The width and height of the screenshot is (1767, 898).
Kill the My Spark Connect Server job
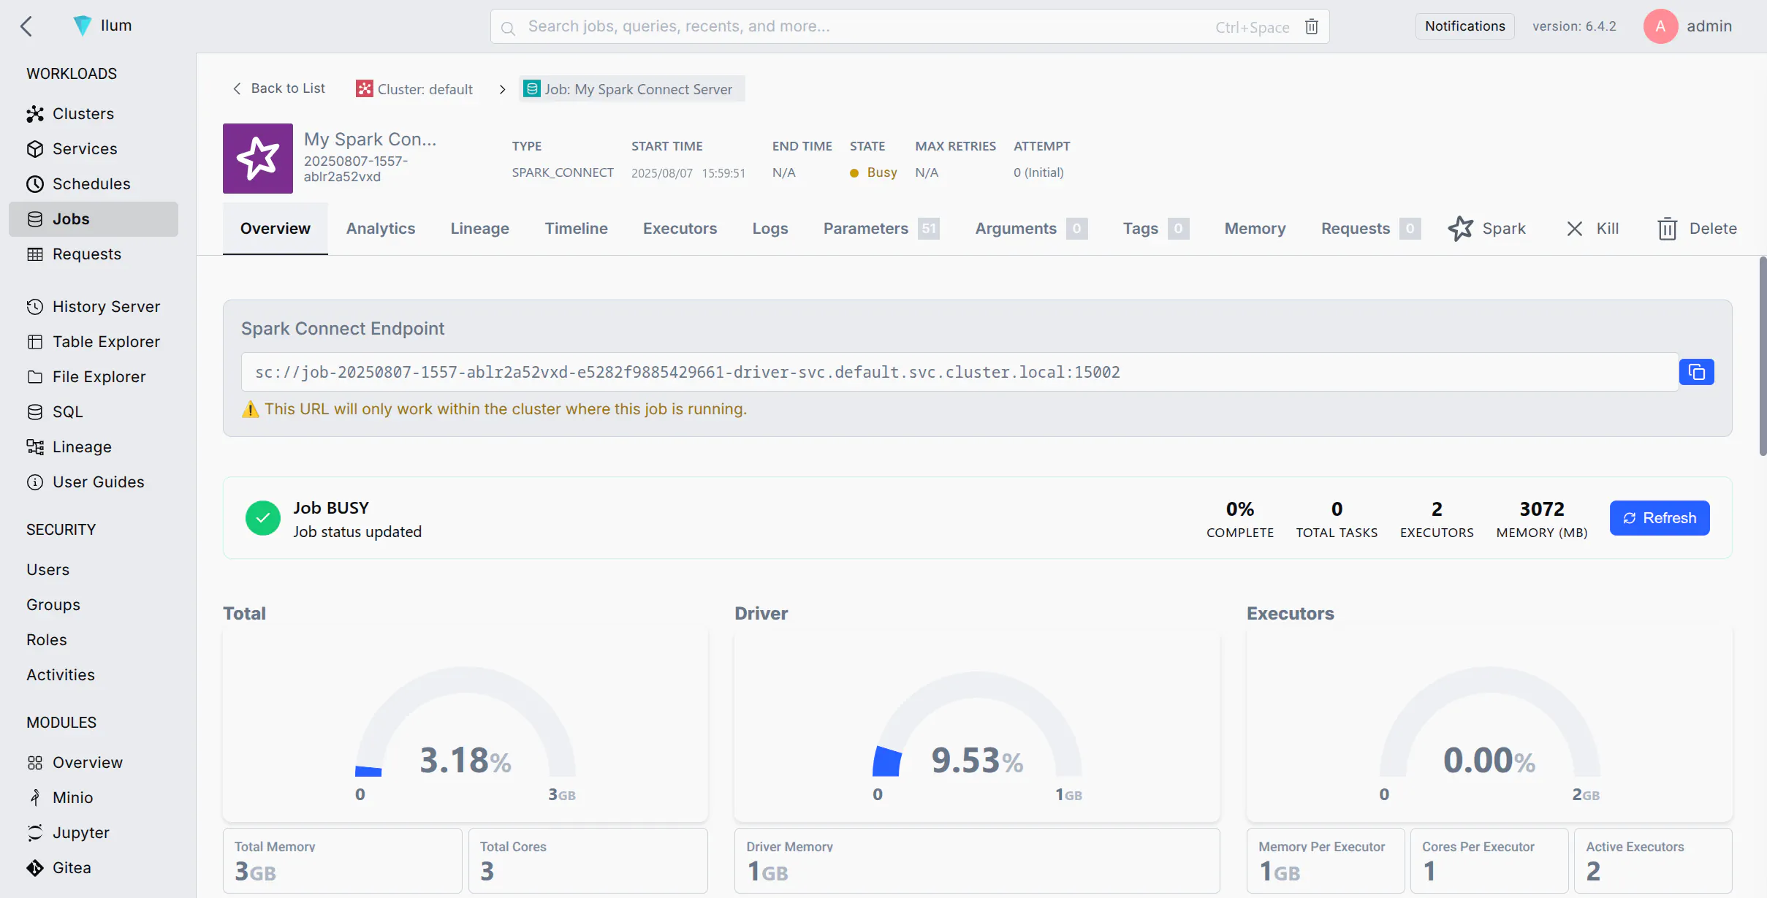point(1593,228)
